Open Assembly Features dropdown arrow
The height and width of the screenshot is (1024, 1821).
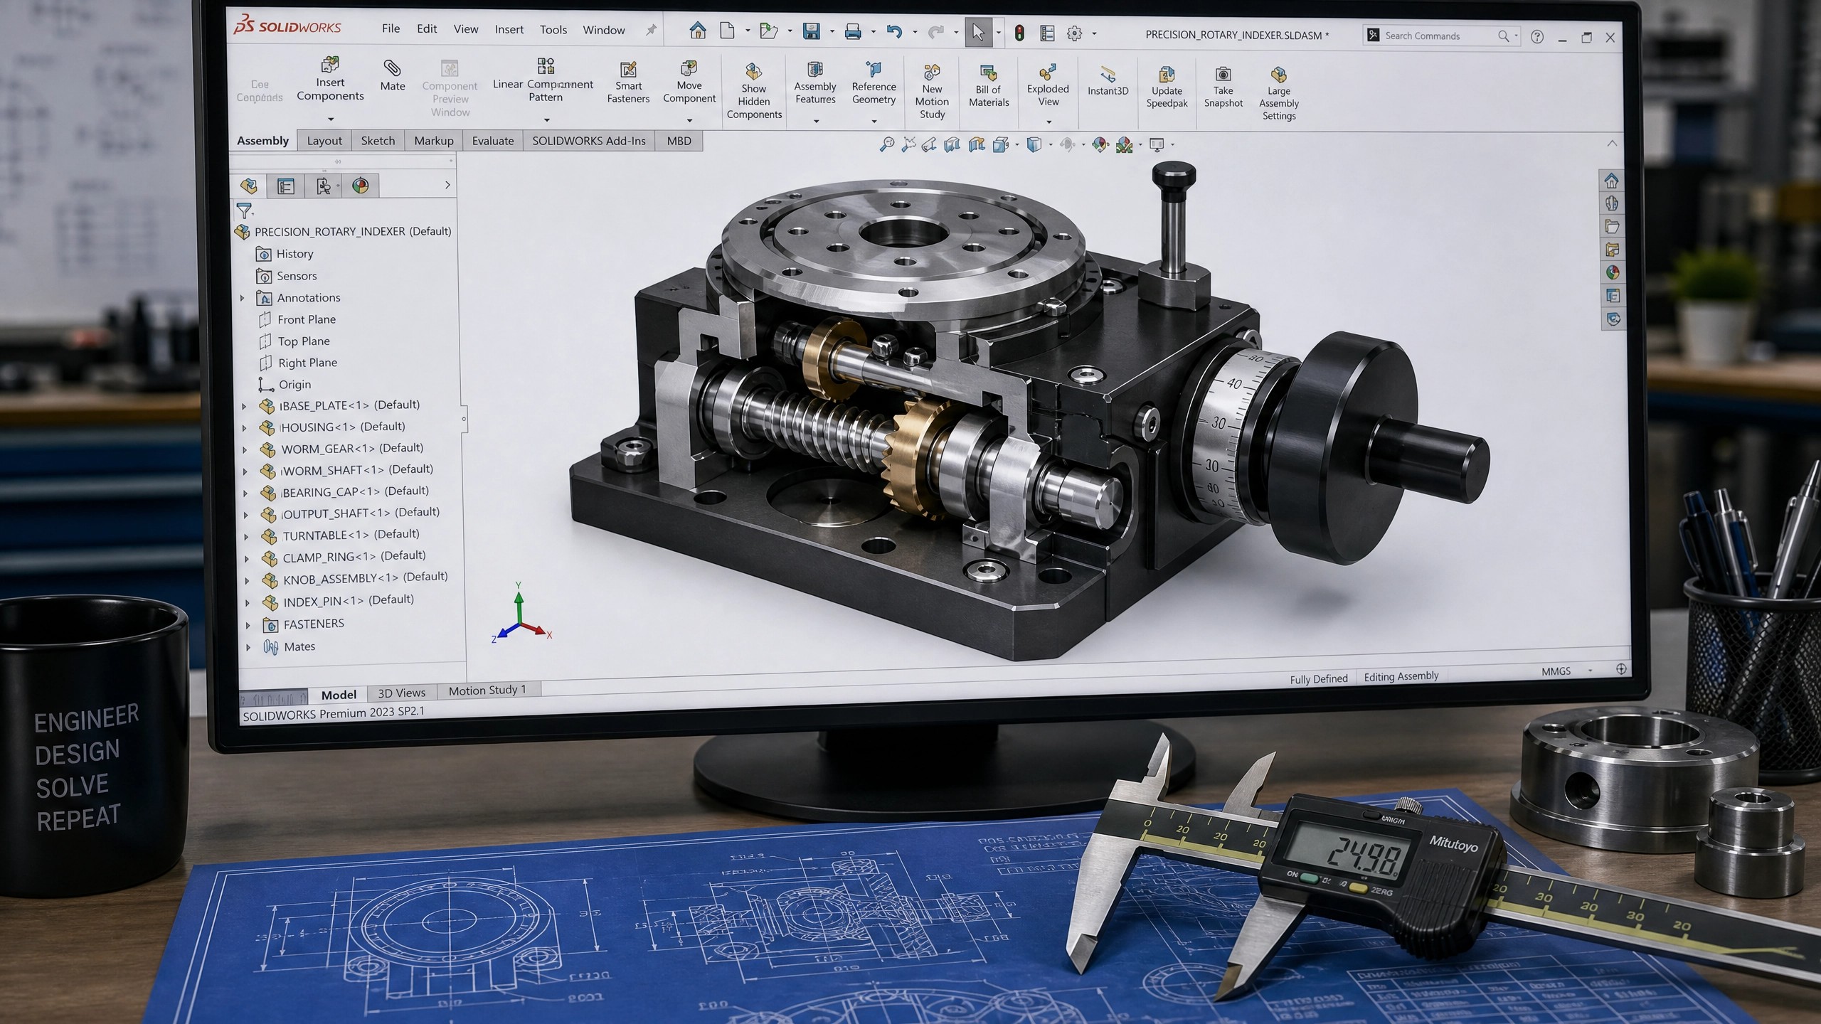(x=816, y=122)
